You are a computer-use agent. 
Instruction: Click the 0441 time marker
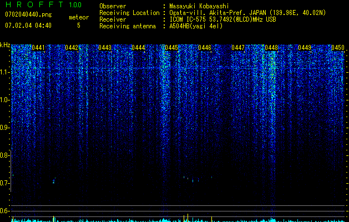[x=38, y=48]
